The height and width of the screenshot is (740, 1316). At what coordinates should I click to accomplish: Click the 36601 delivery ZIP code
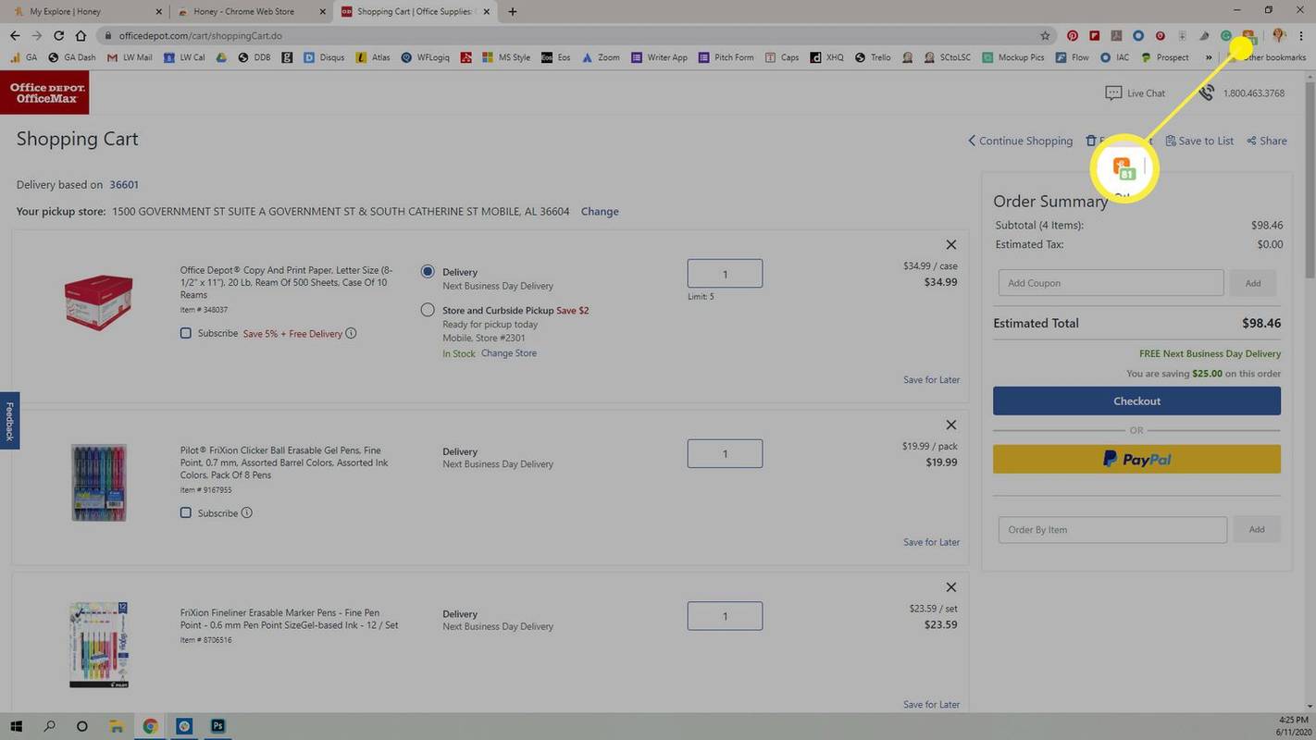tap(124, 185)
